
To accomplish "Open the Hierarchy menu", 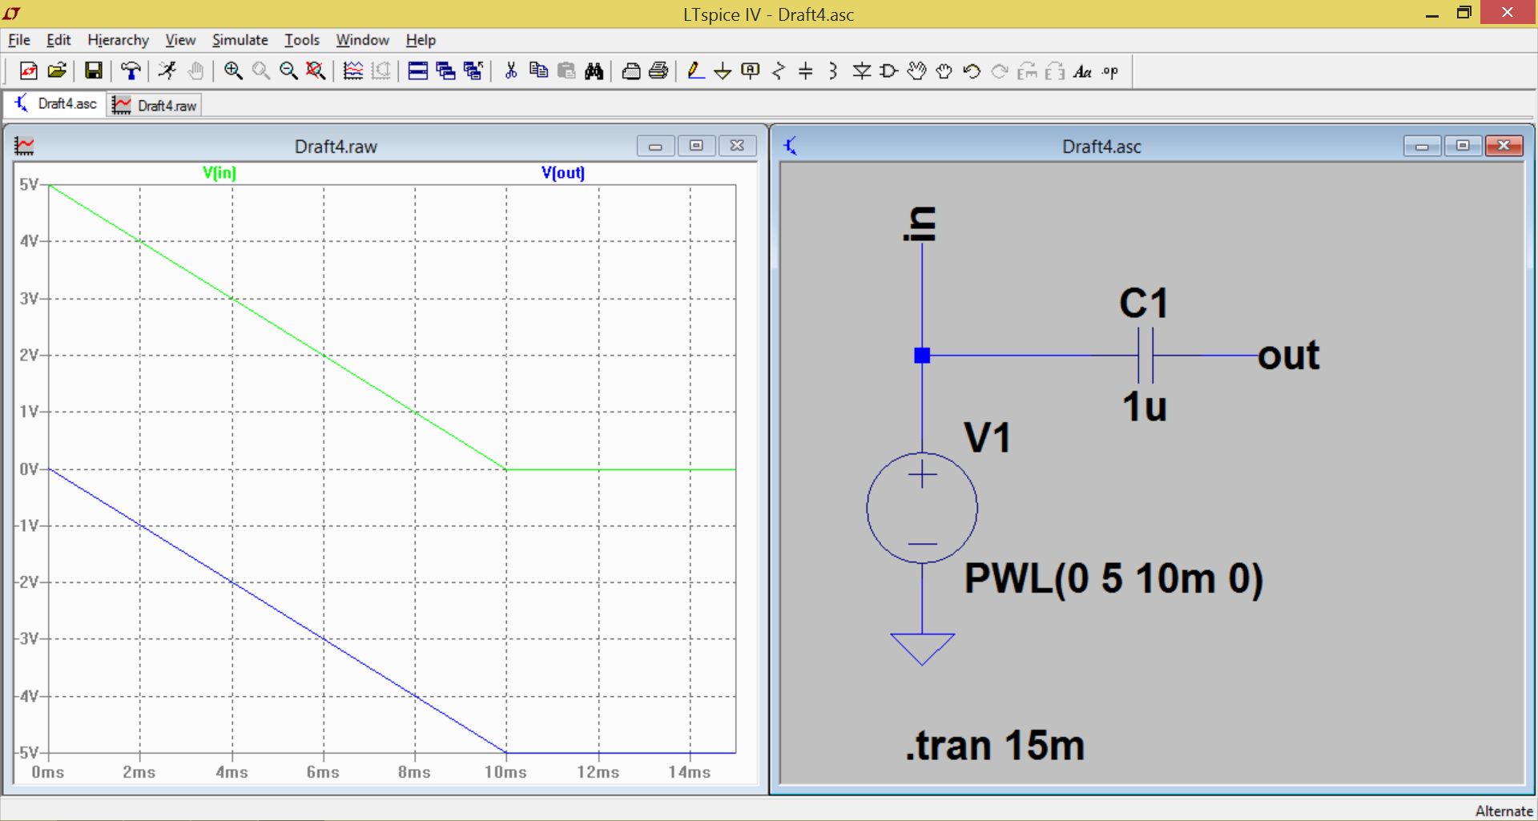I will [118, 40].
